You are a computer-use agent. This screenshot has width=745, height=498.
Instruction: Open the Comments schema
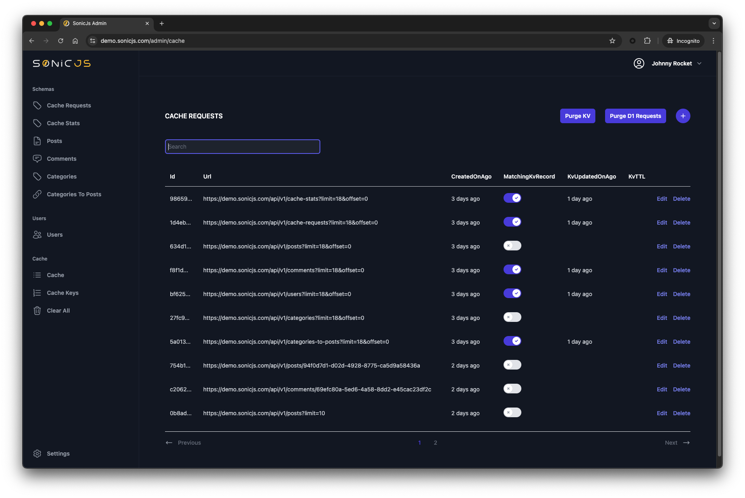[61, 158]
